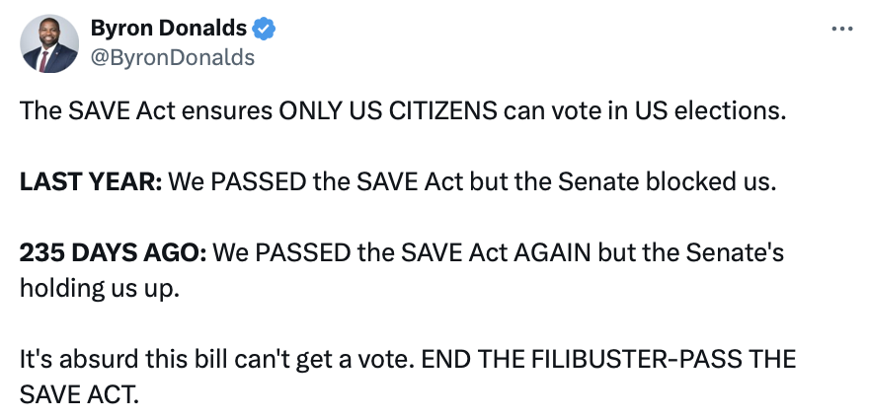This screenshot has height=418, width=869.
Task: Open the @ByronDonalds handle link
Action: click(x=172, y=57)
